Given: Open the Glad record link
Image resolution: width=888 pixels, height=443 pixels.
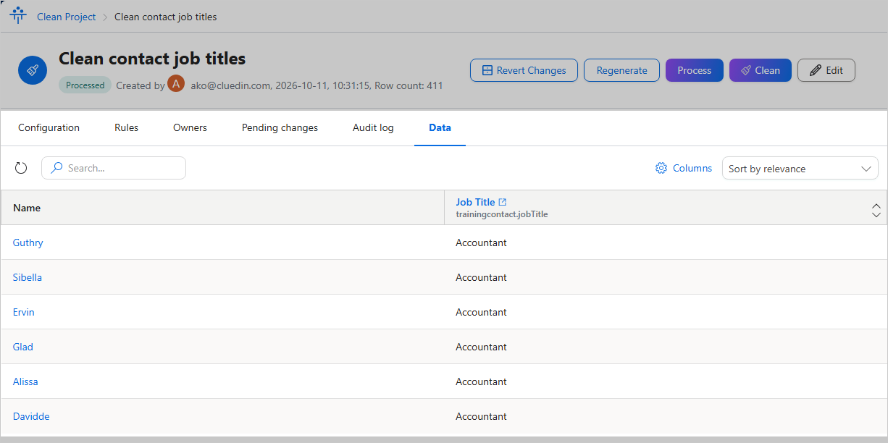Looking at the screenshot, I should click(23, 347).
